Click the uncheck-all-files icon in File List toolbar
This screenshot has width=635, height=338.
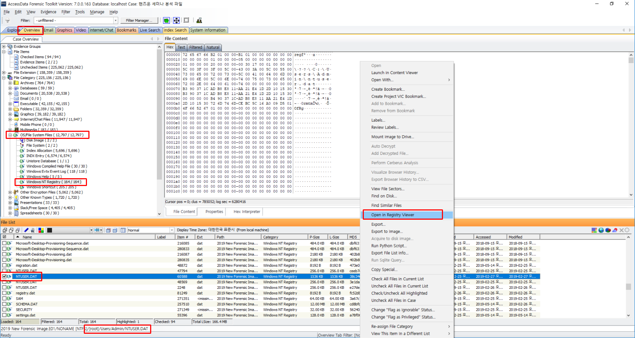click(11, 230)
